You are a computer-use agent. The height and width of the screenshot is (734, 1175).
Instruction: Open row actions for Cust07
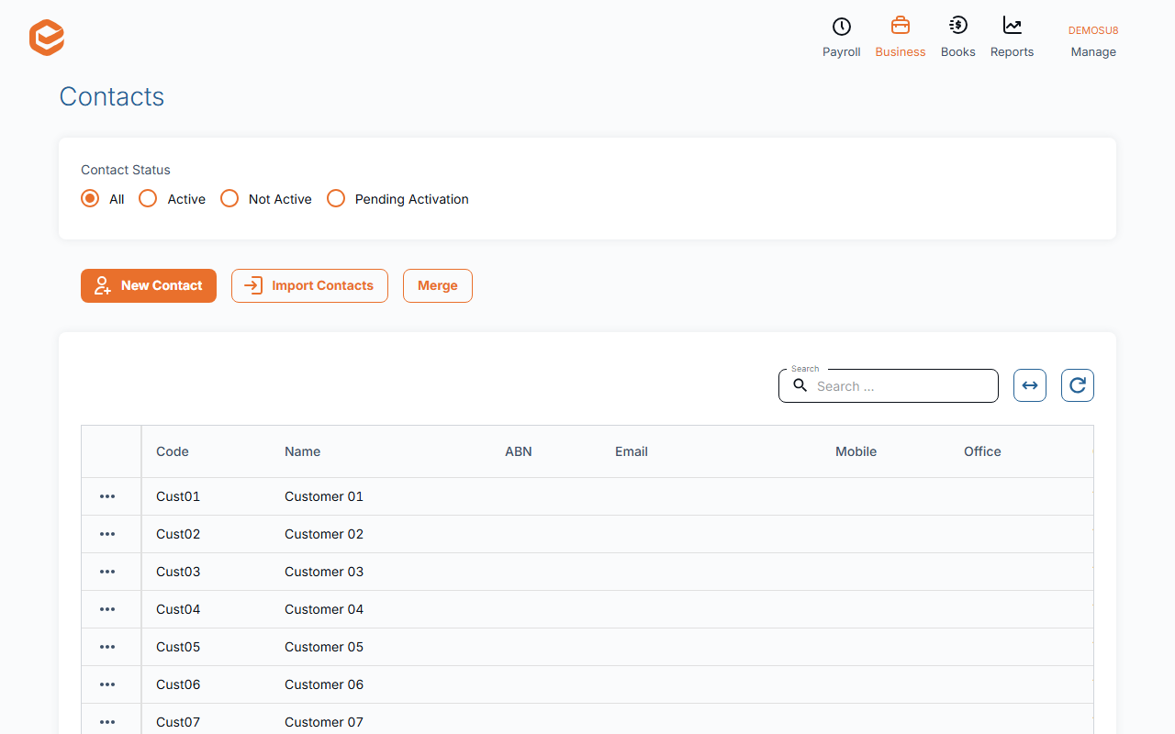(107, 722)
